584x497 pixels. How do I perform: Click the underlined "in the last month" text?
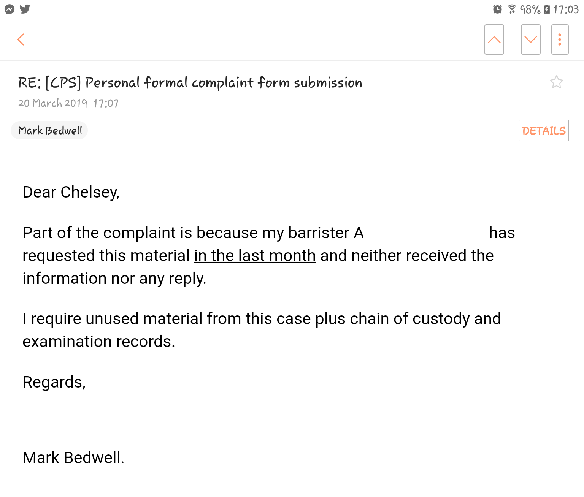pos(255,256)
